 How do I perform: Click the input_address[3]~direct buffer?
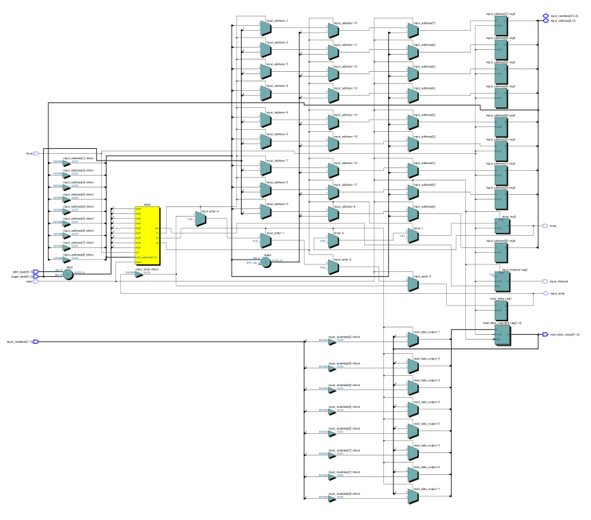(67, 176)
